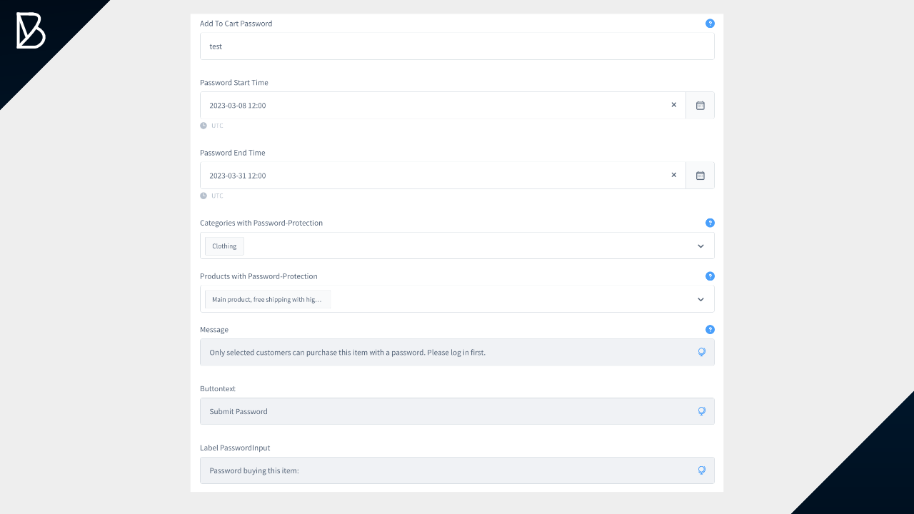Viewport: 914px width, 514px height.
Task: Click the Add To Cart Password help icon
Action: pyautogui.click(x=710, y=24)
